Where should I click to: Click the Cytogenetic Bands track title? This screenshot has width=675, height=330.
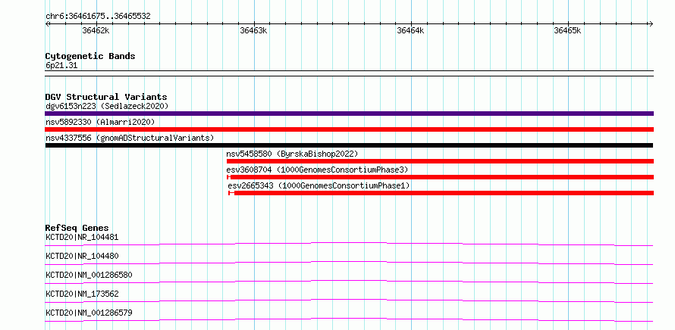pyautogui.click(x=90, y=56)
